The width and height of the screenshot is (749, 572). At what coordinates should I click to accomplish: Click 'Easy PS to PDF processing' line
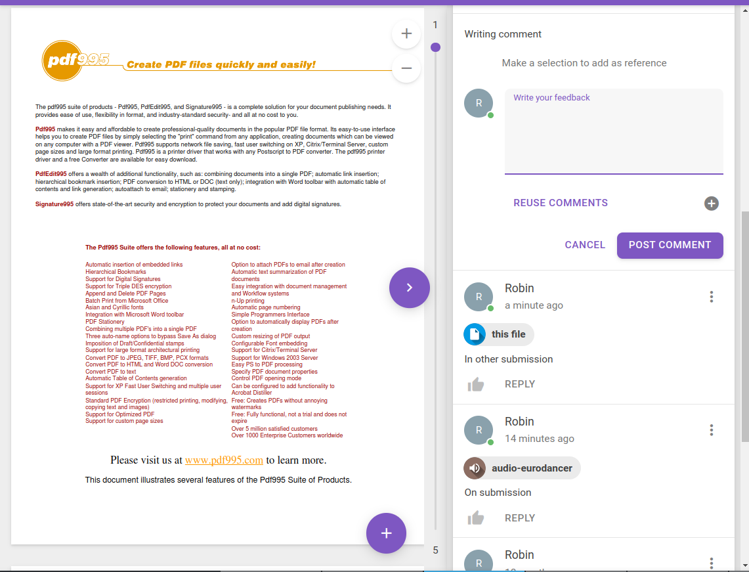[x=267, y=364]
